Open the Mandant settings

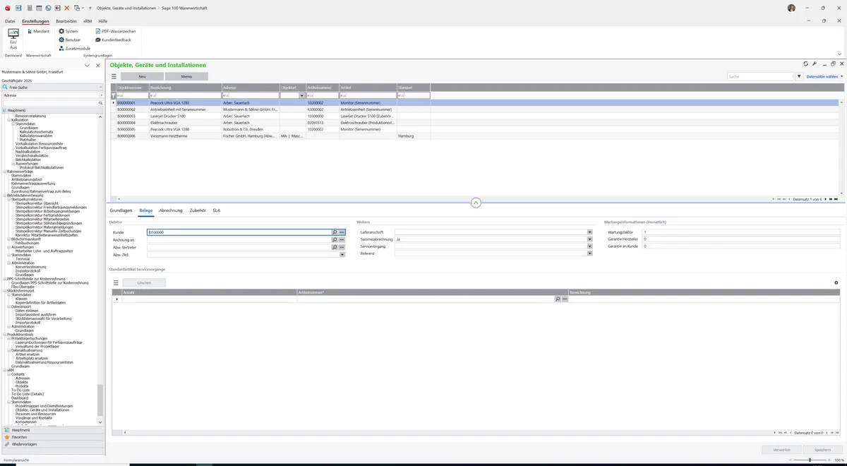click(38, 31)
